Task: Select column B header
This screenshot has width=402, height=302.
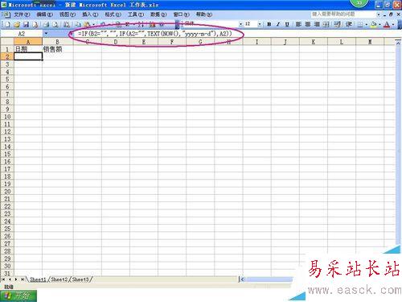Action: [57, 42]
